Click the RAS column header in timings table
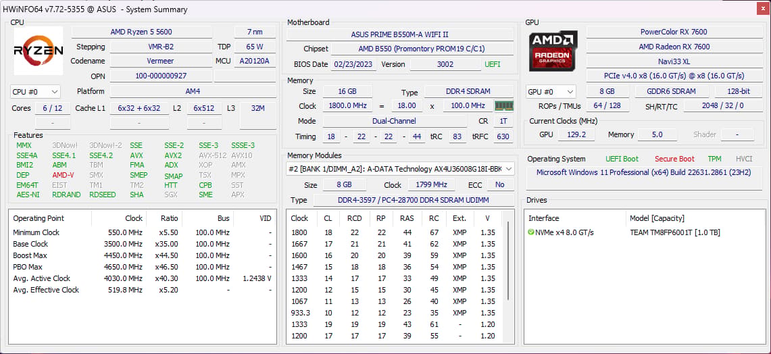Screen dimensions: 771x354 407,218
